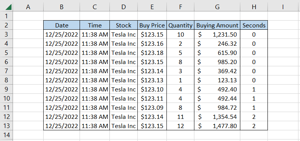
Task: Select row 14 header
Action: pyautogui.click(x=6, y=135)
